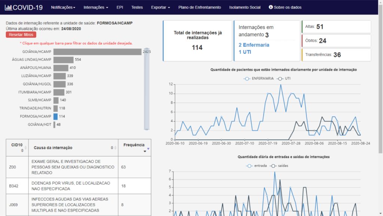Open the EPI menu item
Viewport: 383px width, 216px height.
[120, 7]
